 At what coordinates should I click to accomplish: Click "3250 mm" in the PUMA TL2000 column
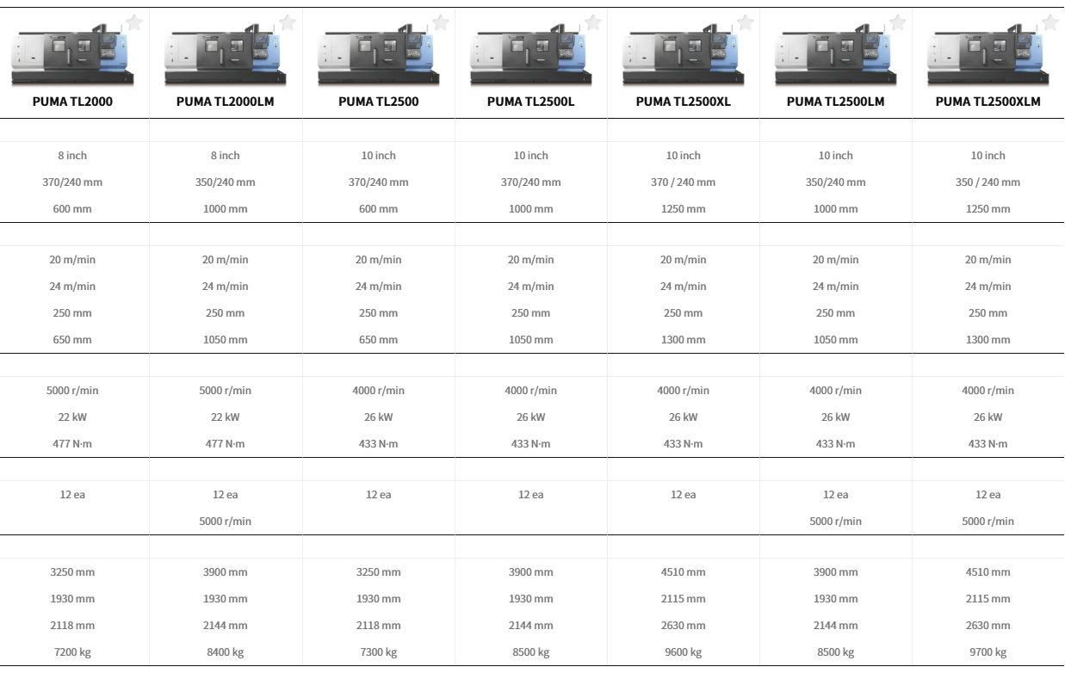point(72,572)
